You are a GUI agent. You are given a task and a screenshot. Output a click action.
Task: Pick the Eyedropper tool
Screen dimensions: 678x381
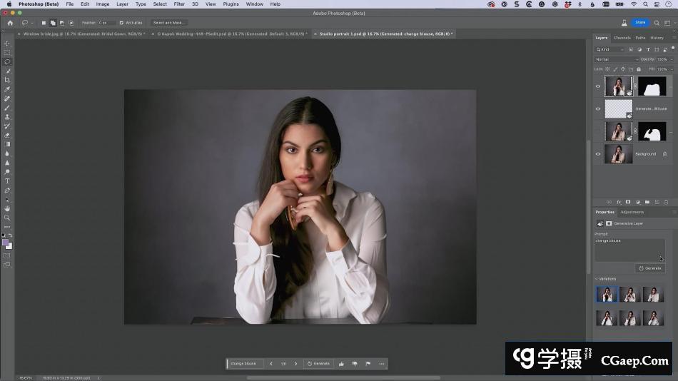click(7, 89)
